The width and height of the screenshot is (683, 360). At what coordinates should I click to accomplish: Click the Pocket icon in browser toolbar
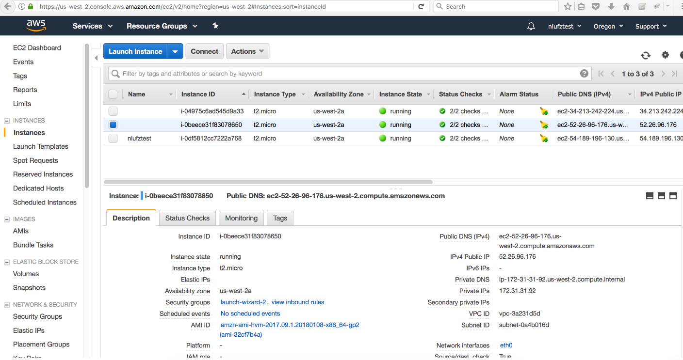pos(596,6)
